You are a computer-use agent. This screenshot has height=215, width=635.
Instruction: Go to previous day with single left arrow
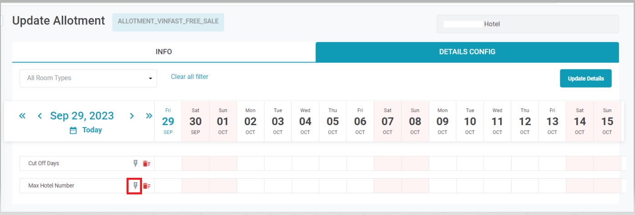40,116
